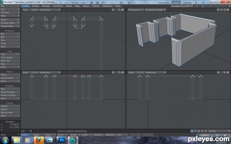Expand More under Primitives

(x=10, y=46)
